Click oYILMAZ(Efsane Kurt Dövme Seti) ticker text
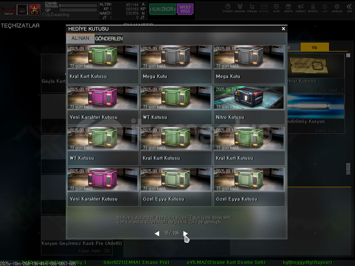The image size is (355, 266). (226, 263)
